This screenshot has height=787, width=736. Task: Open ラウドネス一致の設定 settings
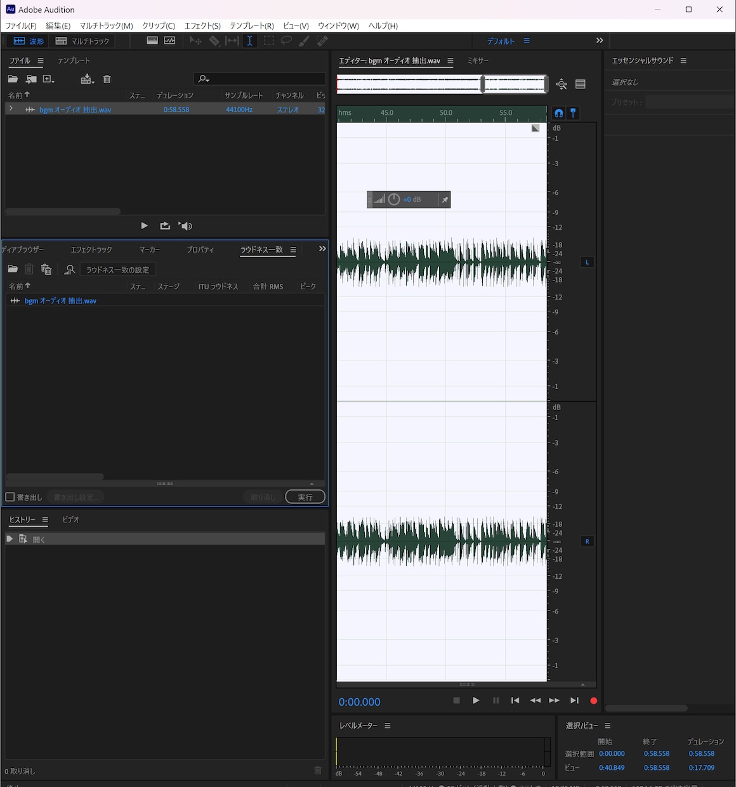[118, 270]
